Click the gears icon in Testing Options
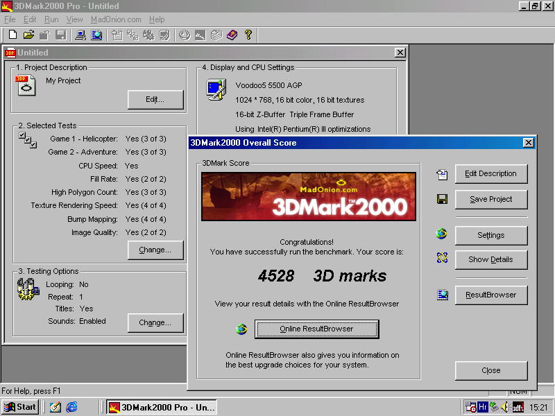Viewport: 555px width, 416px height. [x=28, y=289]
